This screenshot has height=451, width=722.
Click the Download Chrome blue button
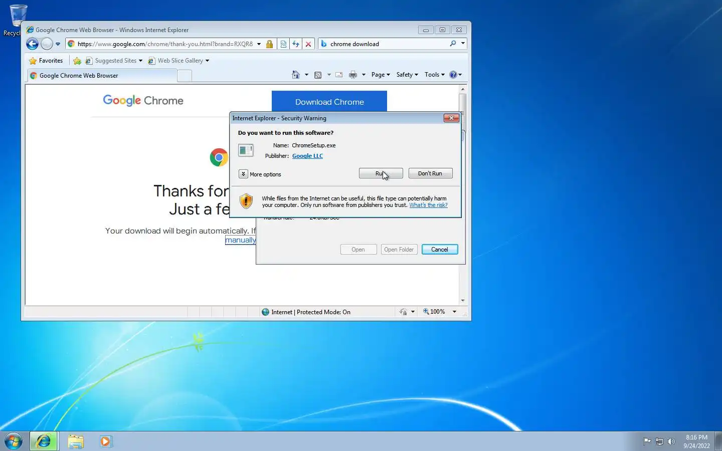pyautogui.click(x=329, y=101)
